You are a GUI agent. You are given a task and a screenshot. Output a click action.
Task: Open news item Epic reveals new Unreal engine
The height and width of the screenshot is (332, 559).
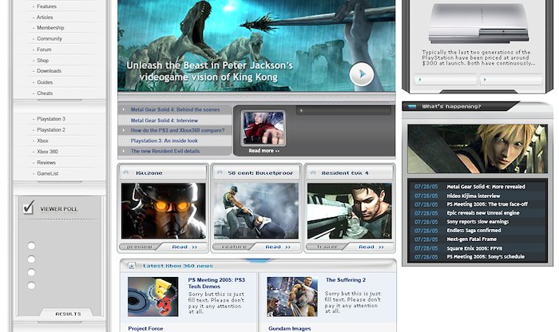483,213
